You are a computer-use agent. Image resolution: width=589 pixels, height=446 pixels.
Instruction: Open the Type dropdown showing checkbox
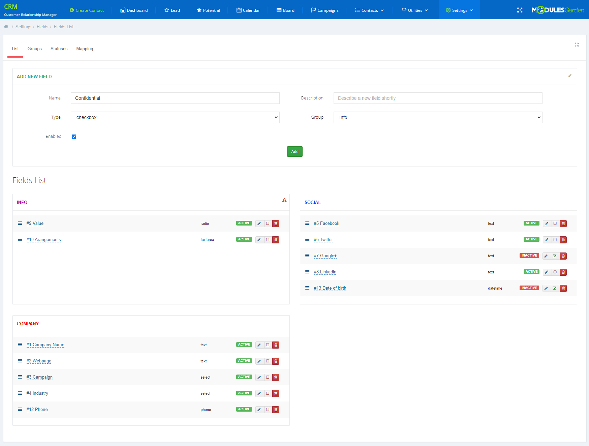175,117
